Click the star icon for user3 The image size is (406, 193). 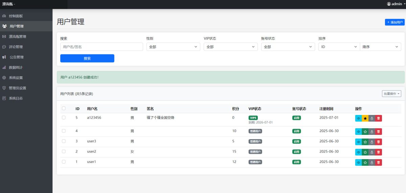pos(365,142)
